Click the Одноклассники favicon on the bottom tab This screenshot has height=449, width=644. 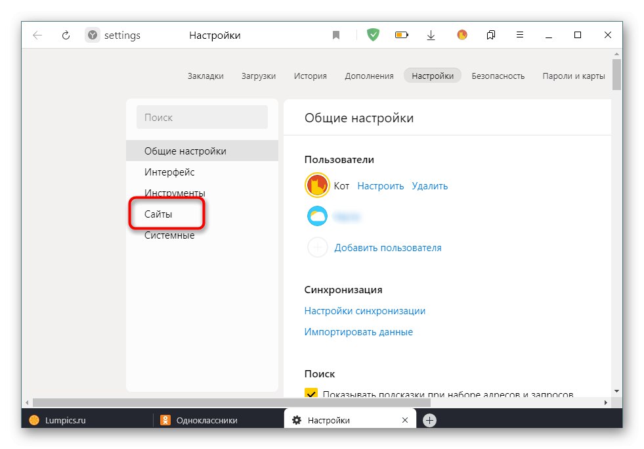pyautogui.click(x=164, y=419)
